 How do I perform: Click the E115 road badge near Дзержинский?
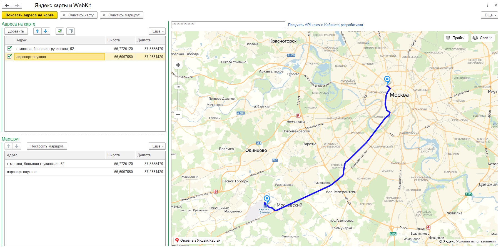(x=469, y=194)
